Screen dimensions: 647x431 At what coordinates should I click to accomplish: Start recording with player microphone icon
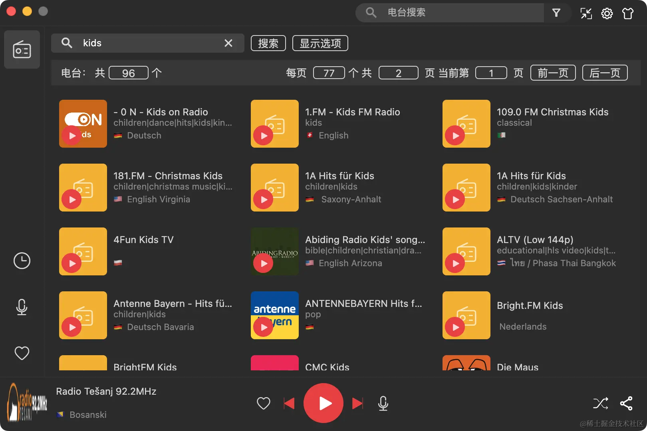coord(383,403)
